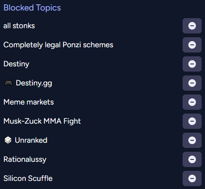This screenshot has height=189, width=205.
Task: Unblock the Meme markets topic
Action: [x=192, y=102]
